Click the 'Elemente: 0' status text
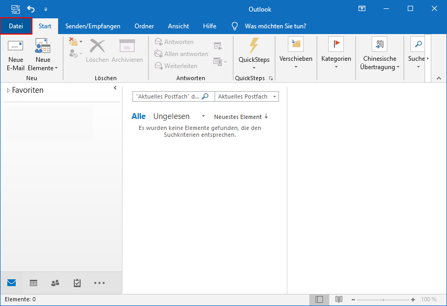447x306 pixels. click(x=20, y=299)
